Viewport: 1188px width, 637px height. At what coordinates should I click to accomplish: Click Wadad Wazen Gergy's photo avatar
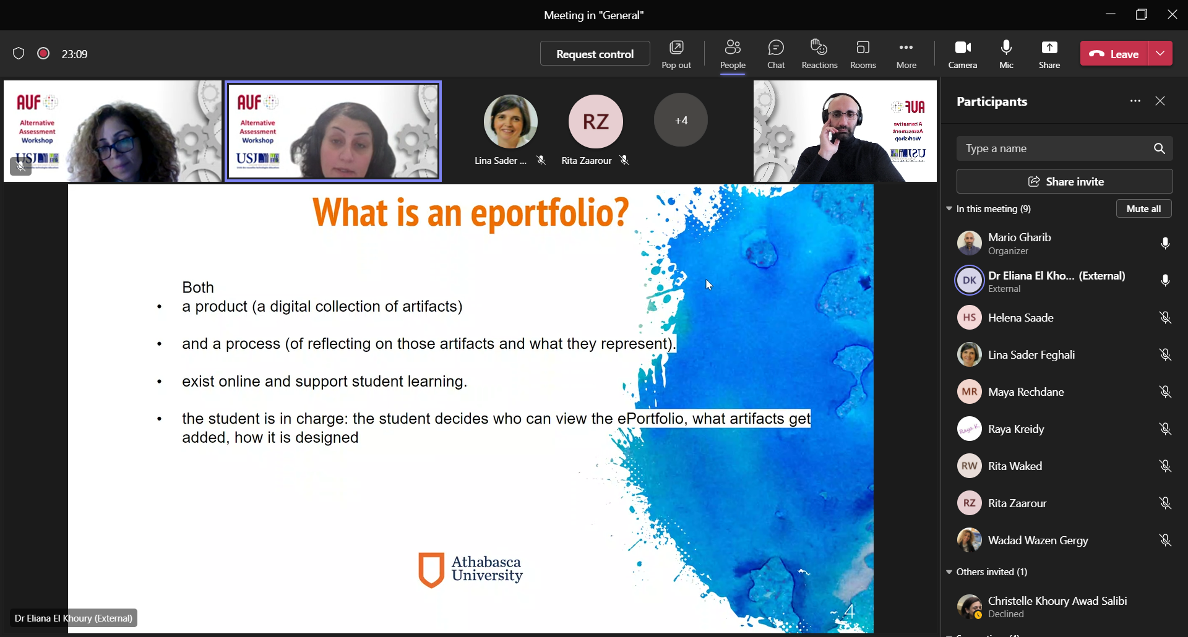tap(969, 541)
